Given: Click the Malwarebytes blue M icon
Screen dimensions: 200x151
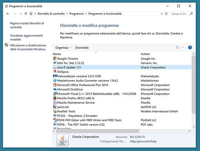Looking at the screenshot, I should tap(55, 76).
